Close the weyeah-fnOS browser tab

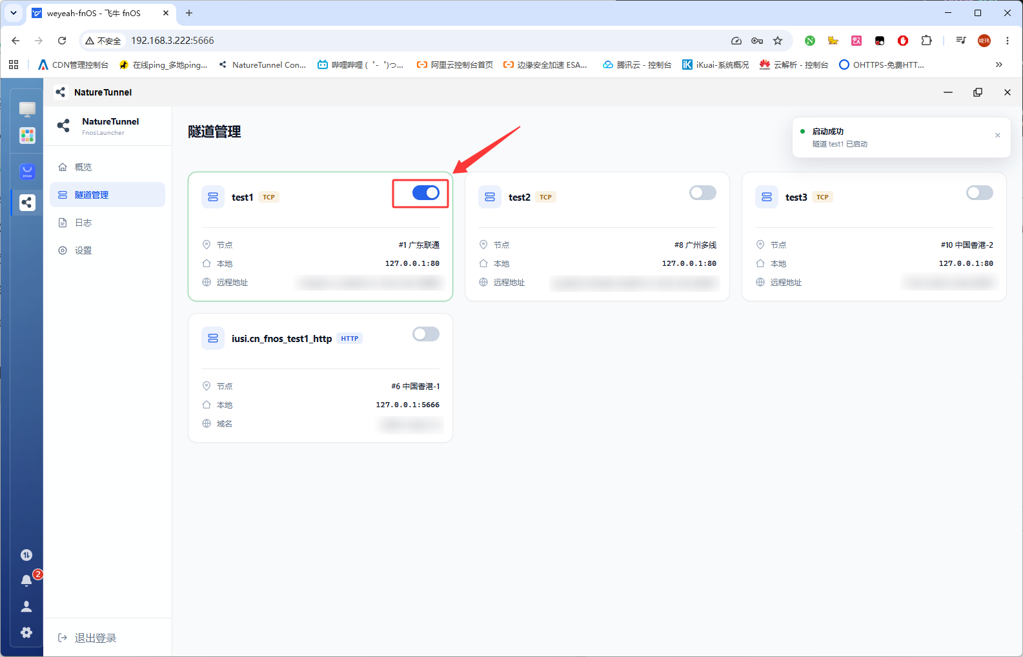click(166, 13)
